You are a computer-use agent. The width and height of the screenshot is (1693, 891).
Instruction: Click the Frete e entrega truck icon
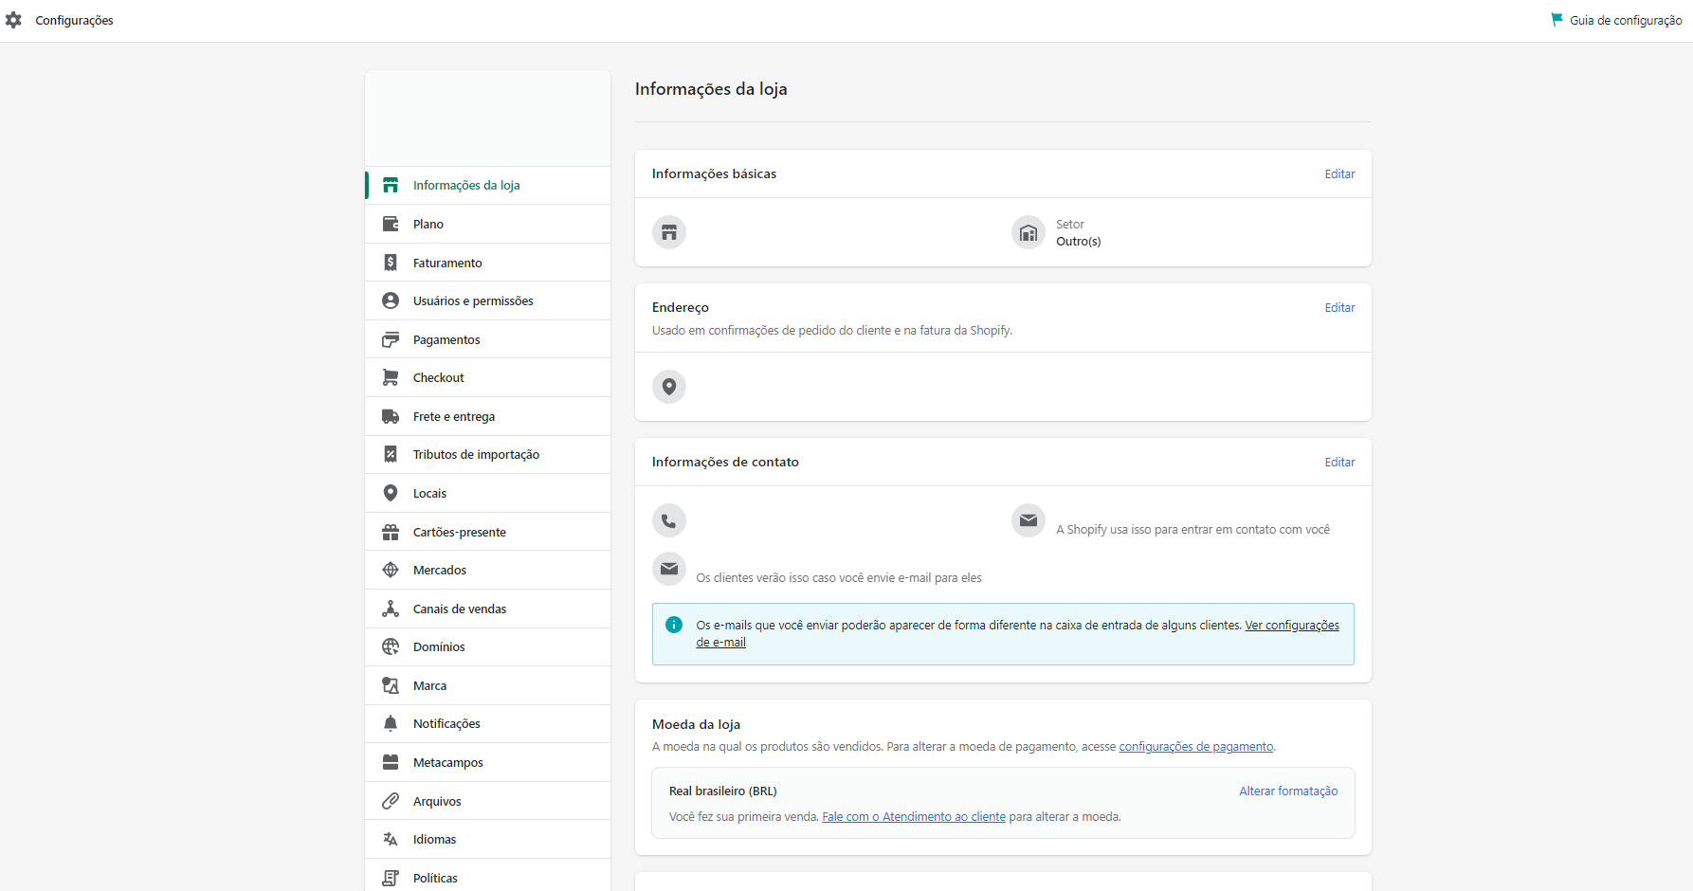point(390,415)
